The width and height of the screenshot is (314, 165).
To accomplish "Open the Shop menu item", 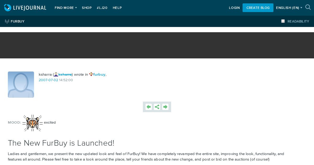I will tap(87, 8).
